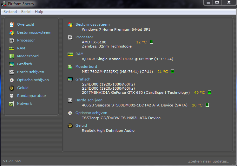Click the MSI 760GM-P23(FX) motherboard text
The image size is (237, 166).
(117, 72)
